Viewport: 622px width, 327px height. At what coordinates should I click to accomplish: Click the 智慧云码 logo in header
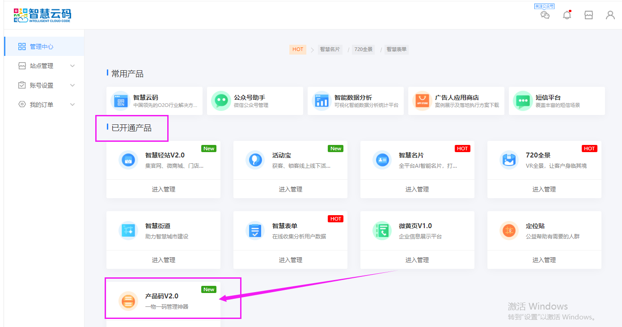point(42,15)
